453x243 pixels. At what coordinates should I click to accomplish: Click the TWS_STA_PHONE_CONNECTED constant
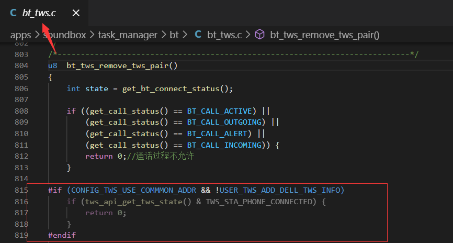[x=259, y=202]
